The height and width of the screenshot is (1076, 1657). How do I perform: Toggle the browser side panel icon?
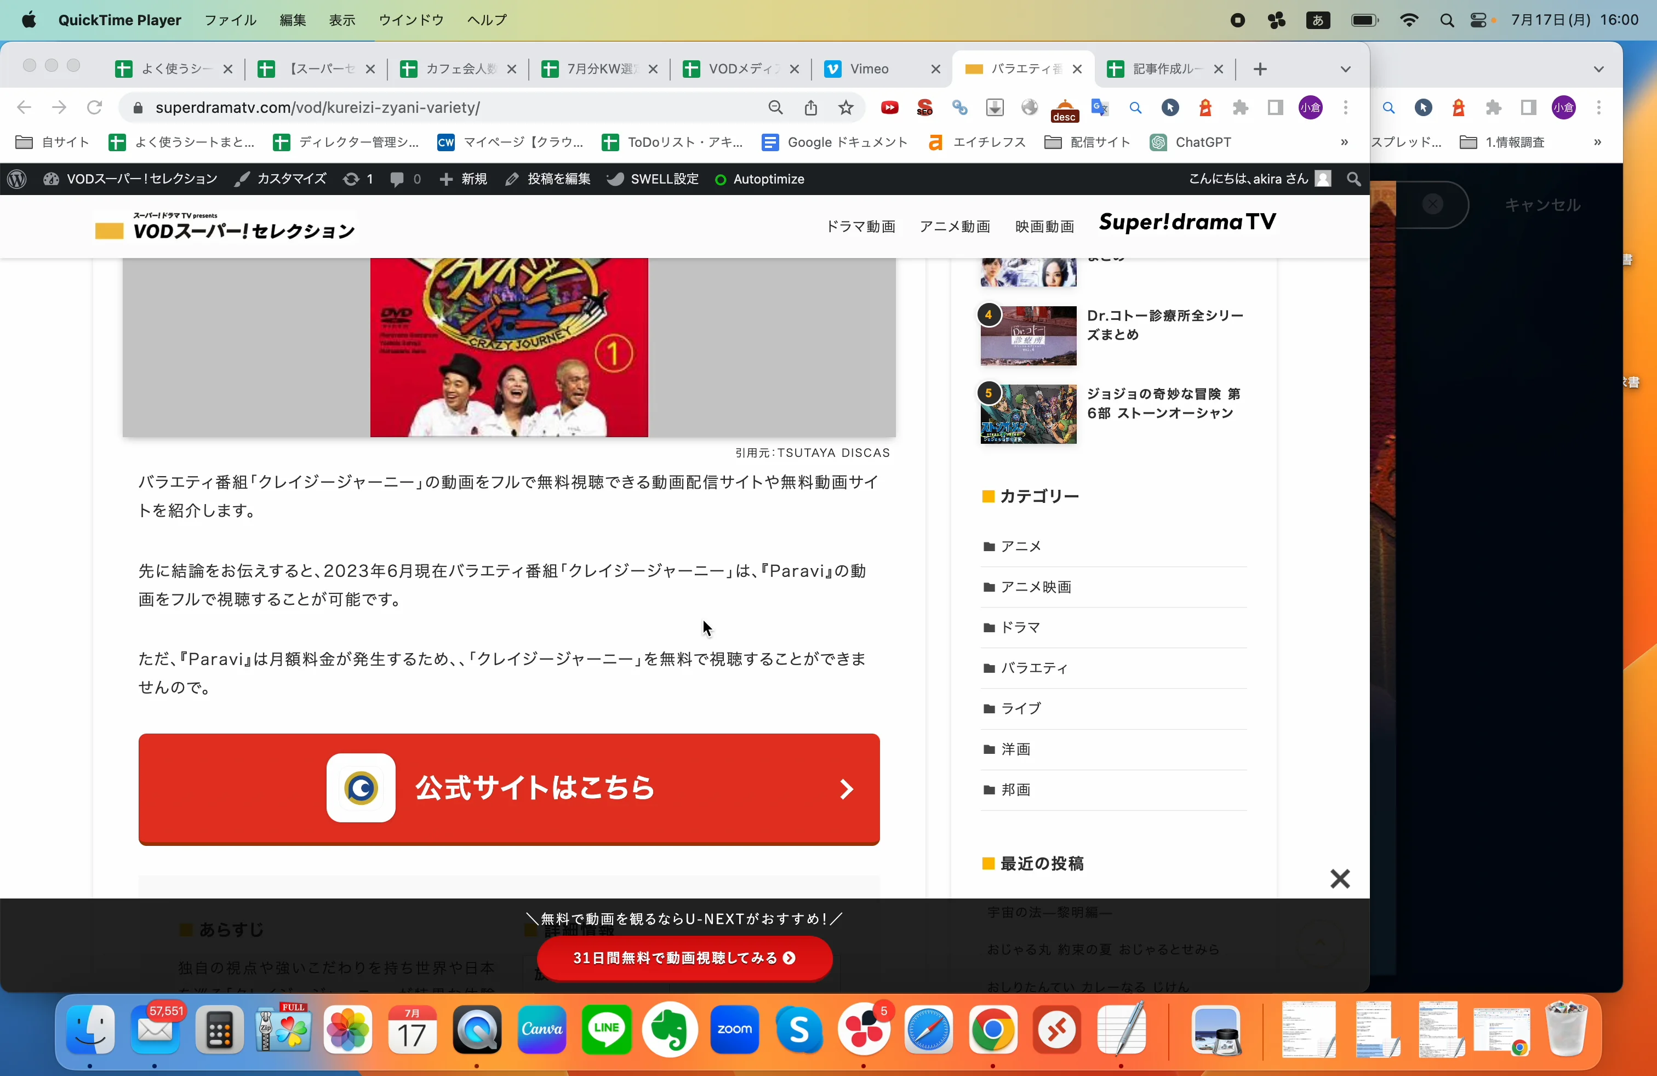click(1275, 107)
